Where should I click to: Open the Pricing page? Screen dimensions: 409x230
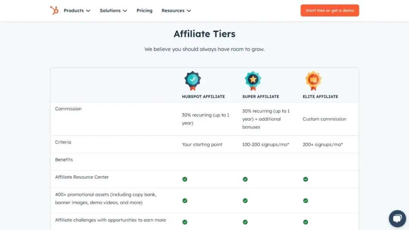144,11
